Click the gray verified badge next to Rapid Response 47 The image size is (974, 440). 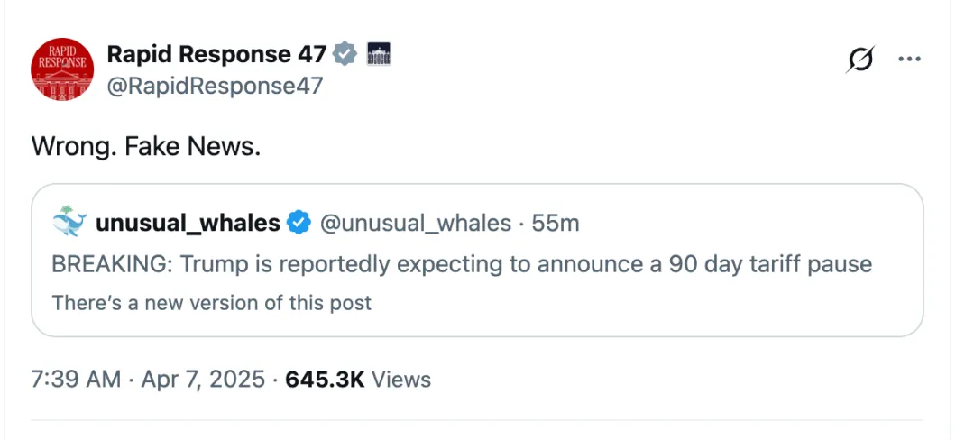345,55
